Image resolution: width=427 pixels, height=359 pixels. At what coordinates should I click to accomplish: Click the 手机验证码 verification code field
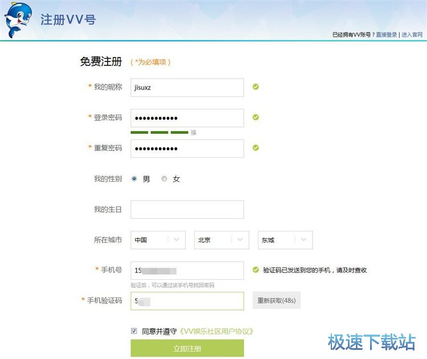coord(187,301)
